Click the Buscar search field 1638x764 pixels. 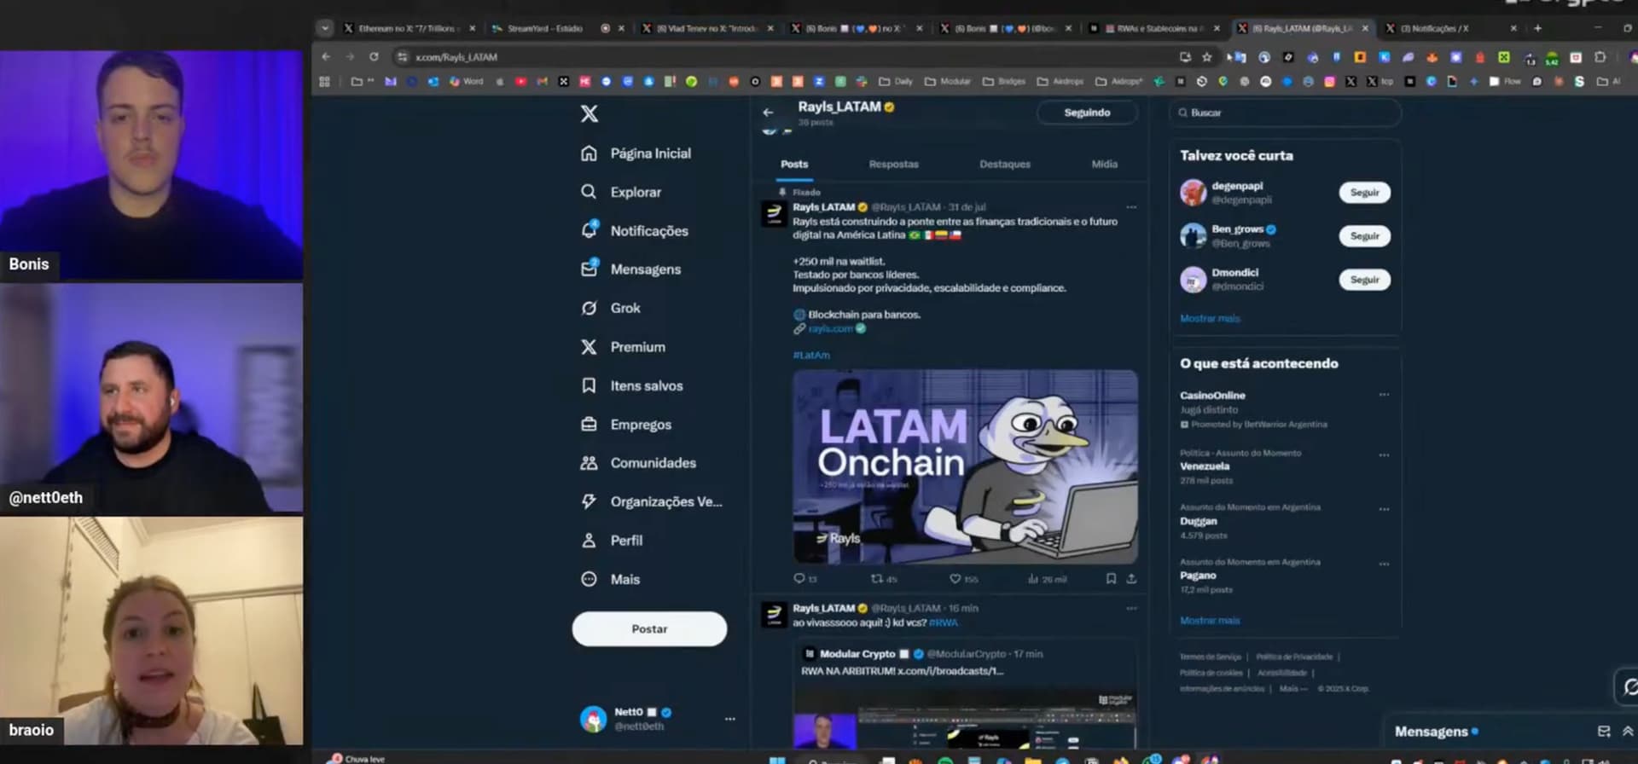click(x=1286, y=113)
